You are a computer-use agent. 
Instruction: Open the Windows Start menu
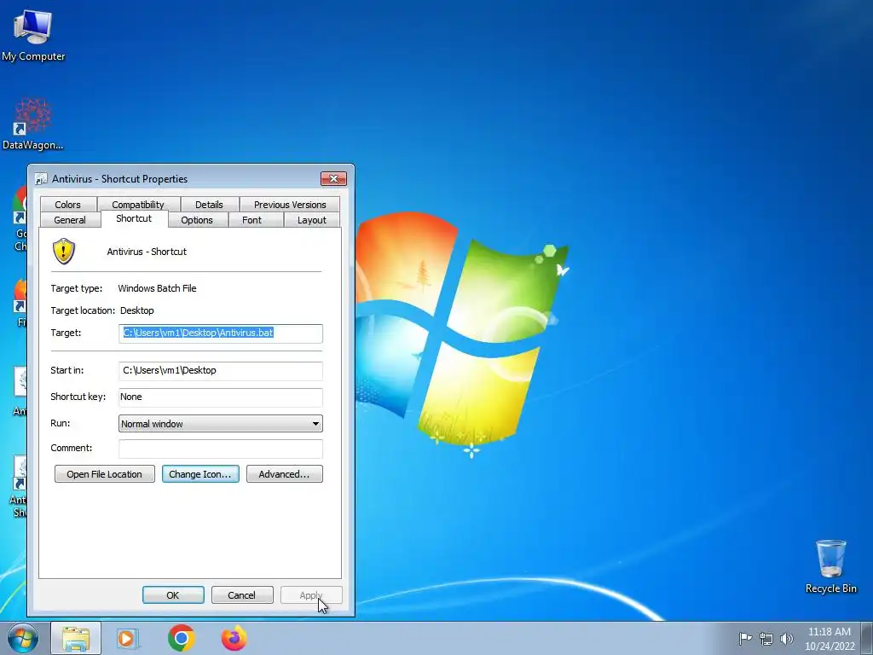pos(22,638)
